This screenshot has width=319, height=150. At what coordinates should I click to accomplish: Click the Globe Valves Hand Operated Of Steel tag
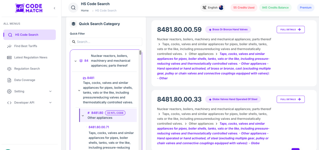233,99
